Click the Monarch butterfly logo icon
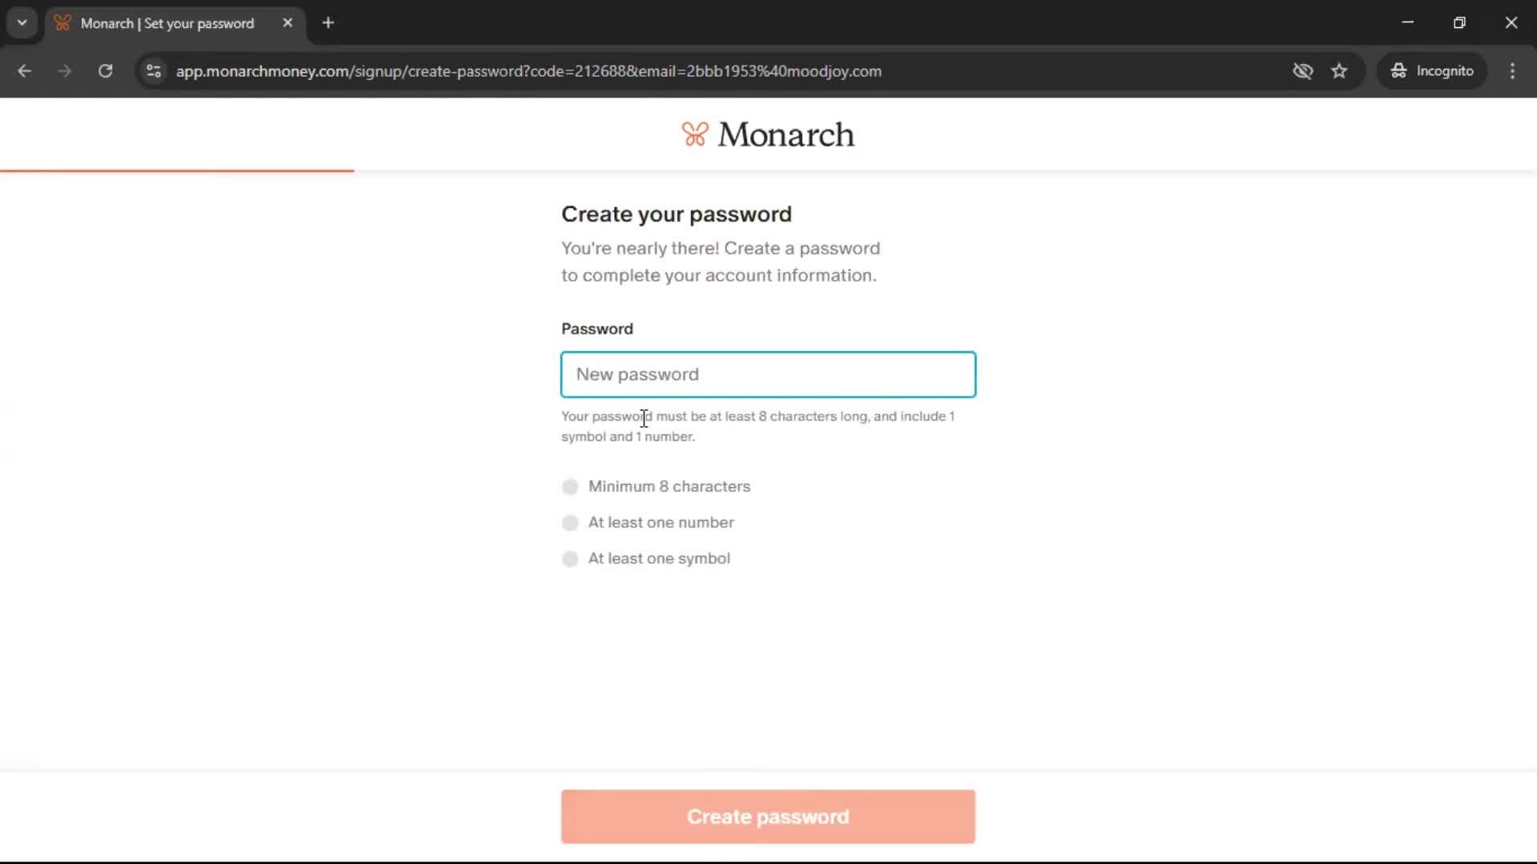Viewport: 1537px width, 864px height. click(694, 134)
